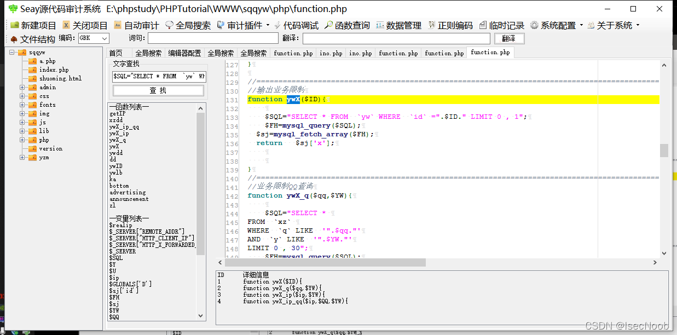
Task: Select the currently active function.php tab
Action: point(490,53)
